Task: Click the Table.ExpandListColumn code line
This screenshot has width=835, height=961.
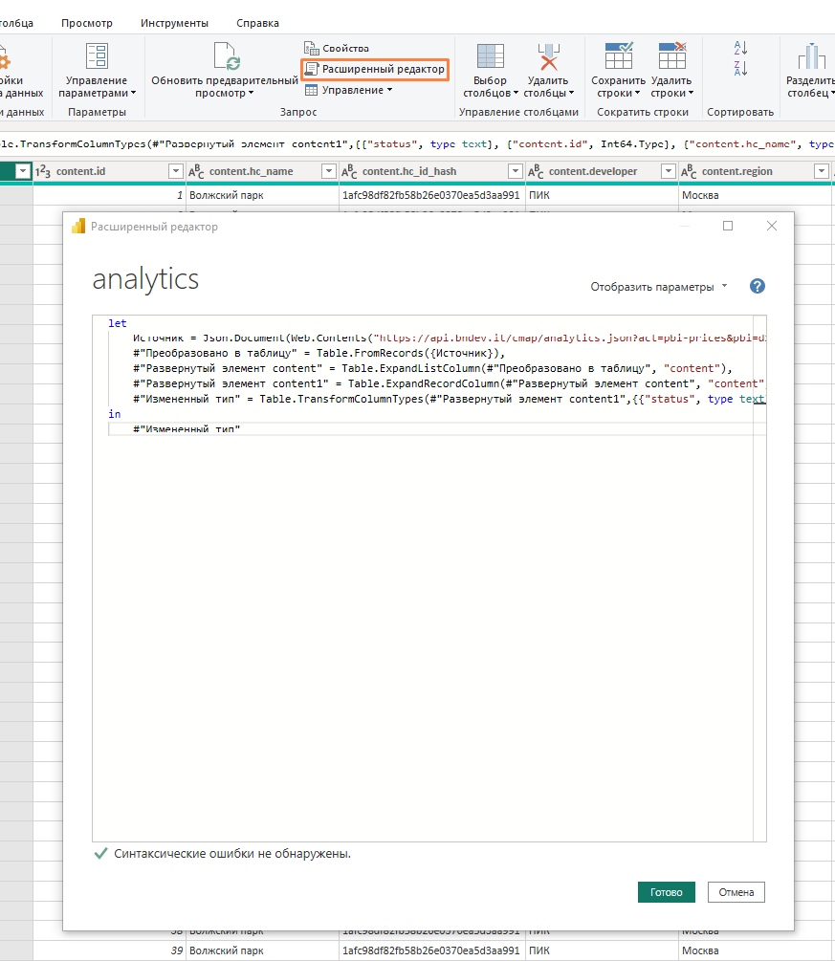Action: 433,368
